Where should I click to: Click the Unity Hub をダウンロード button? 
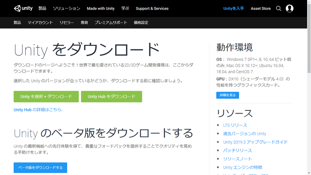[112, 96]
